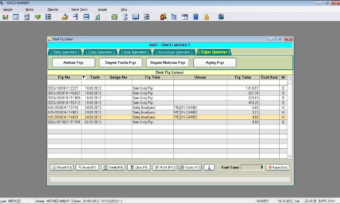Click the İncele (F7) button
This screenshot has width=340, height=204.
pos(88,167)
